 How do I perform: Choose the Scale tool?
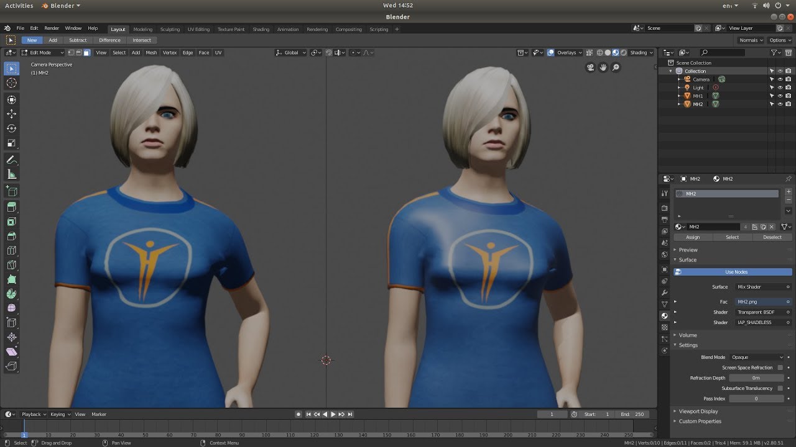[12, 143]
